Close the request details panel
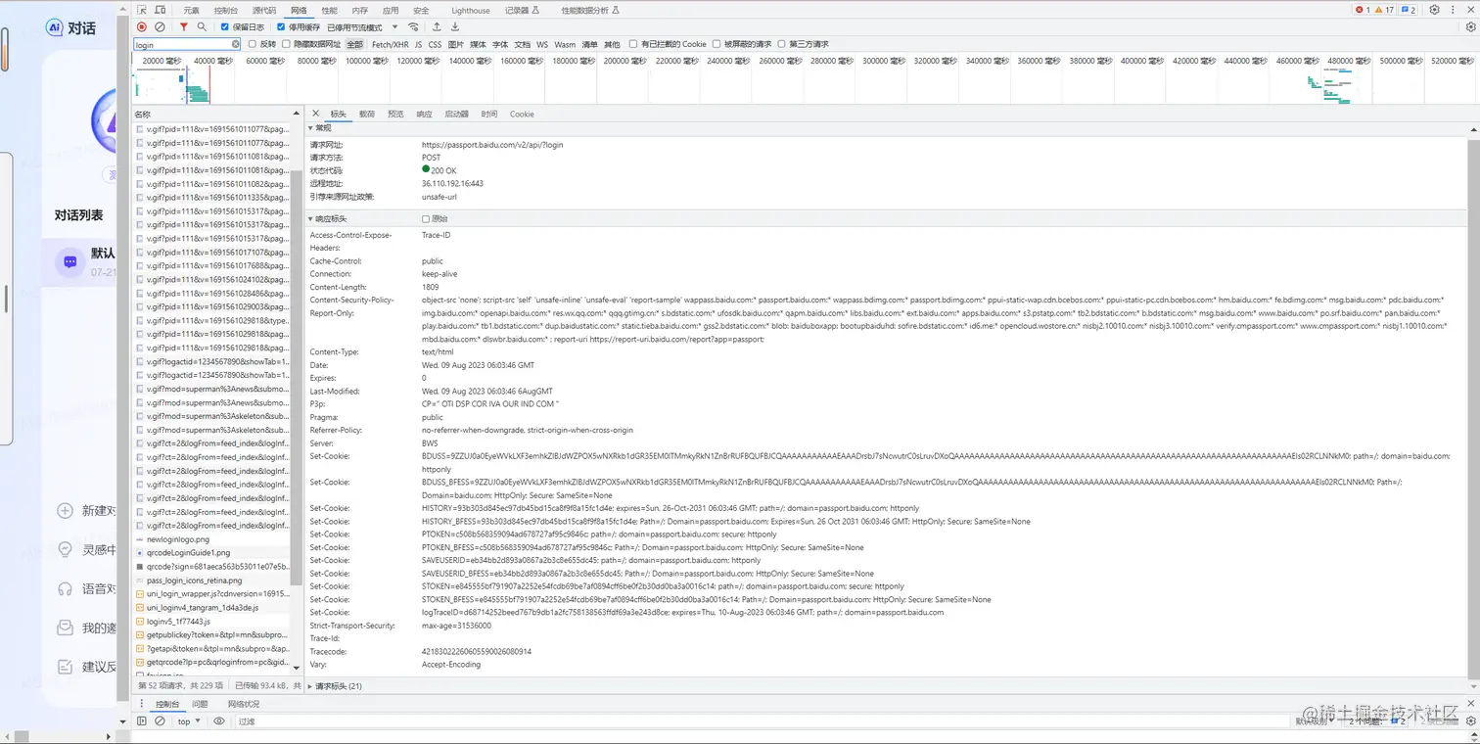 pyautogui.click(x=315, y=114)
